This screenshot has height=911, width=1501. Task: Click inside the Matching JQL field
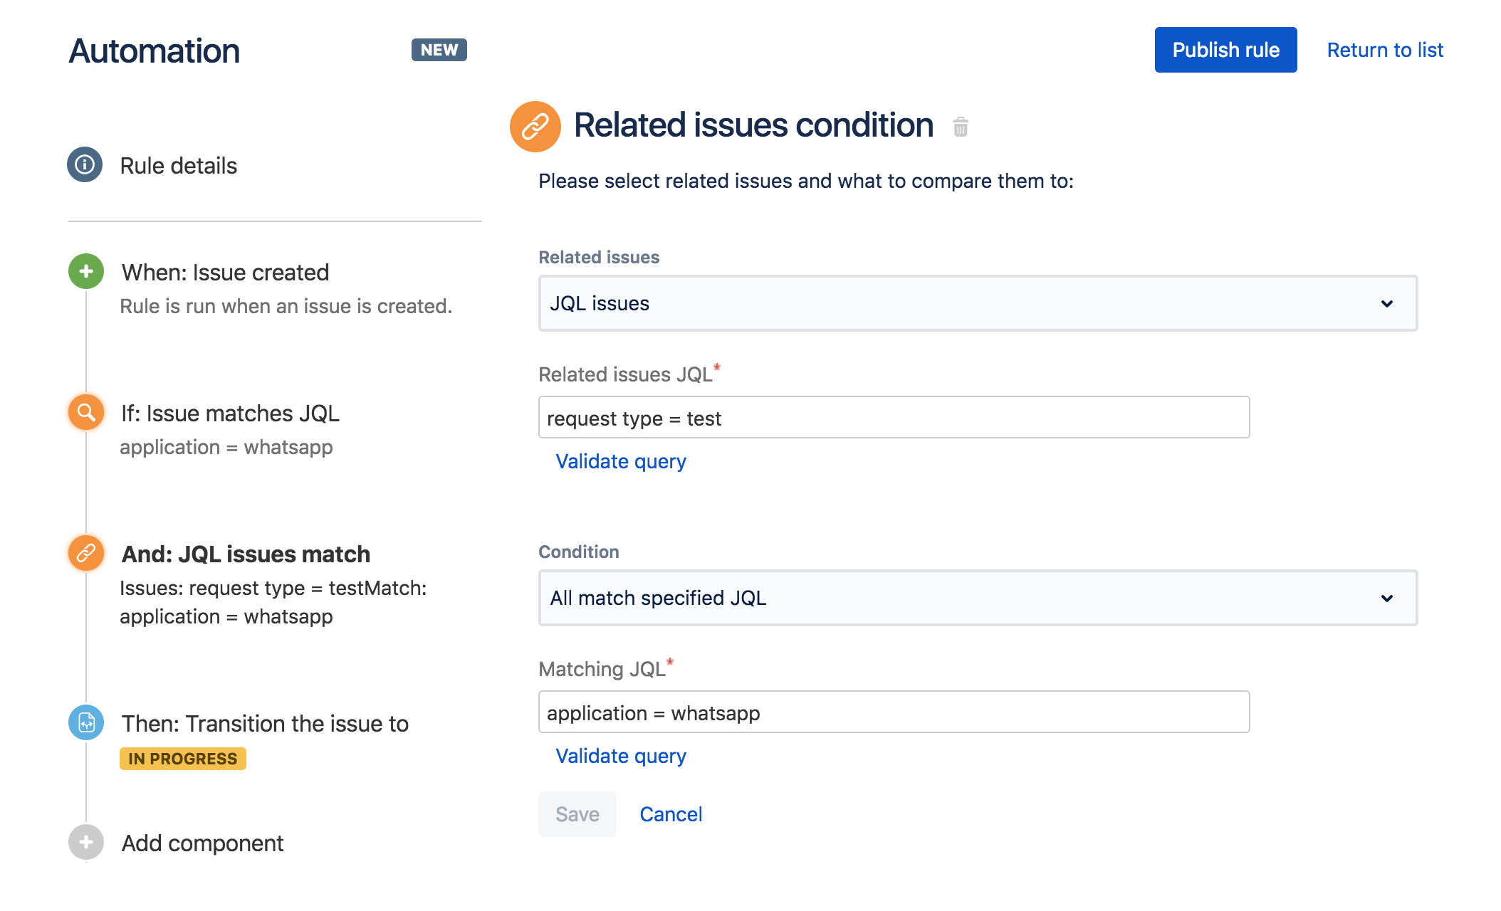click(894, 712)
